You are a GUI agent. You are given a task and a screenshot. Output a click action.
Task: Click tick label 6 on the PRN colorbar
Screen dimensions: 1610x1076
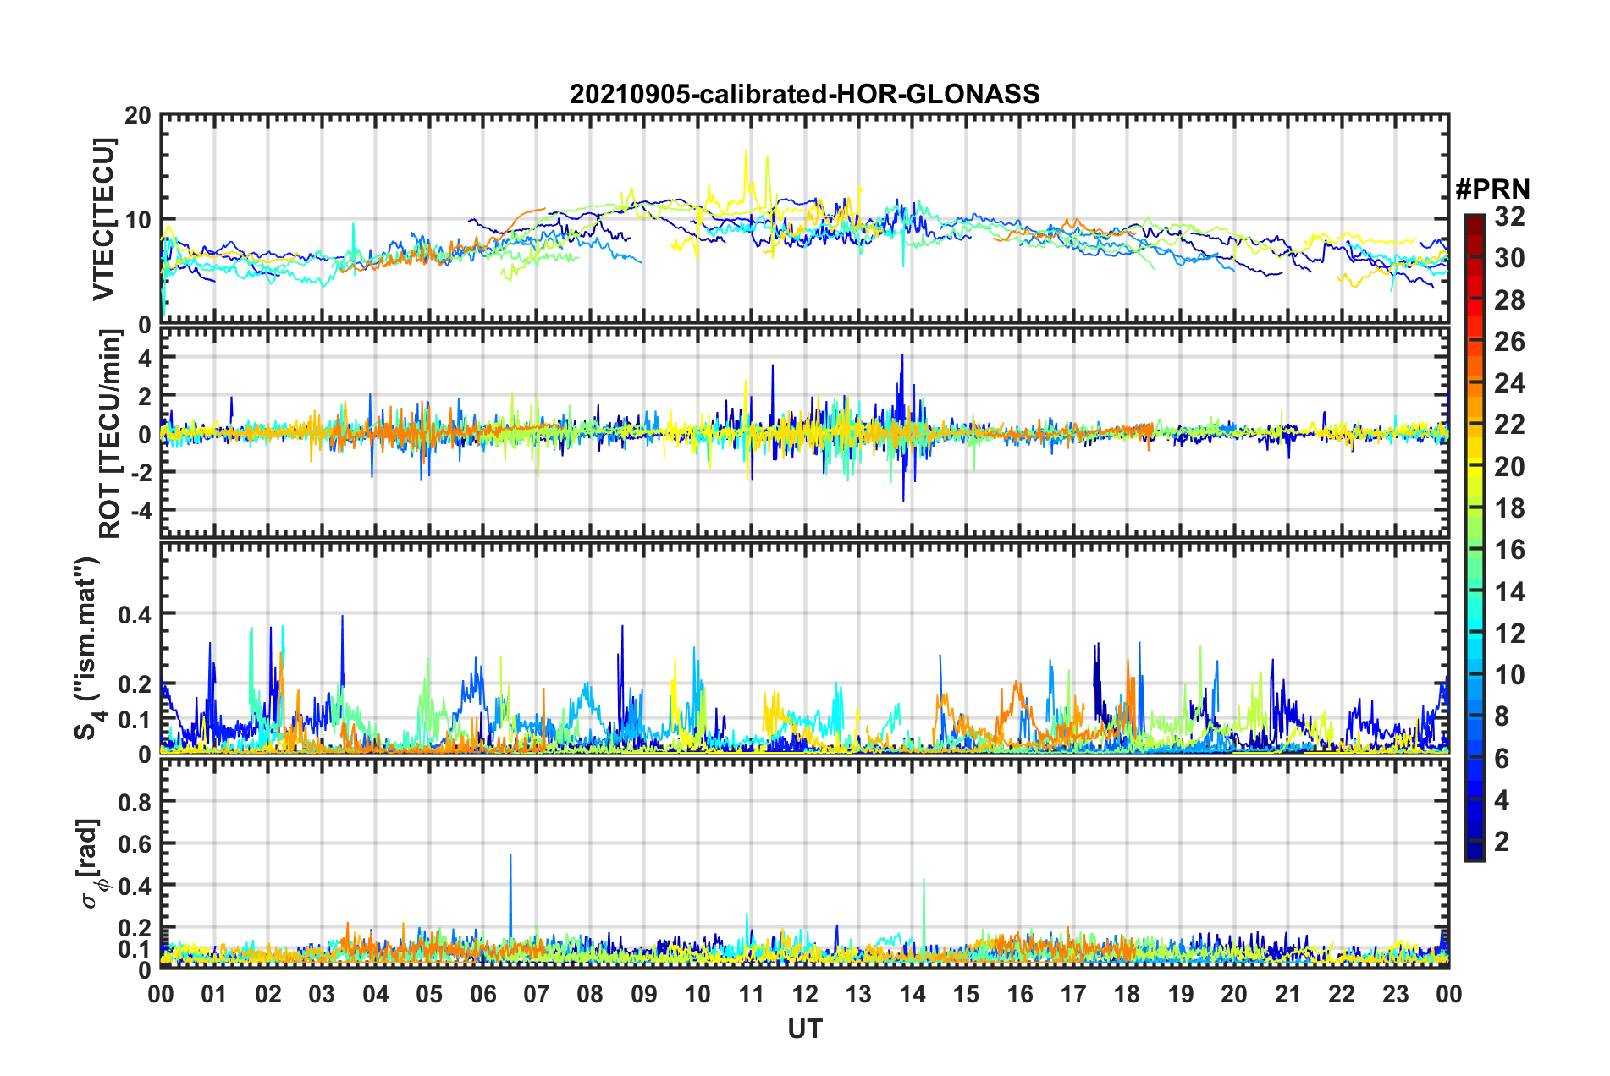pyautogui.click(x=1502, y=759)
